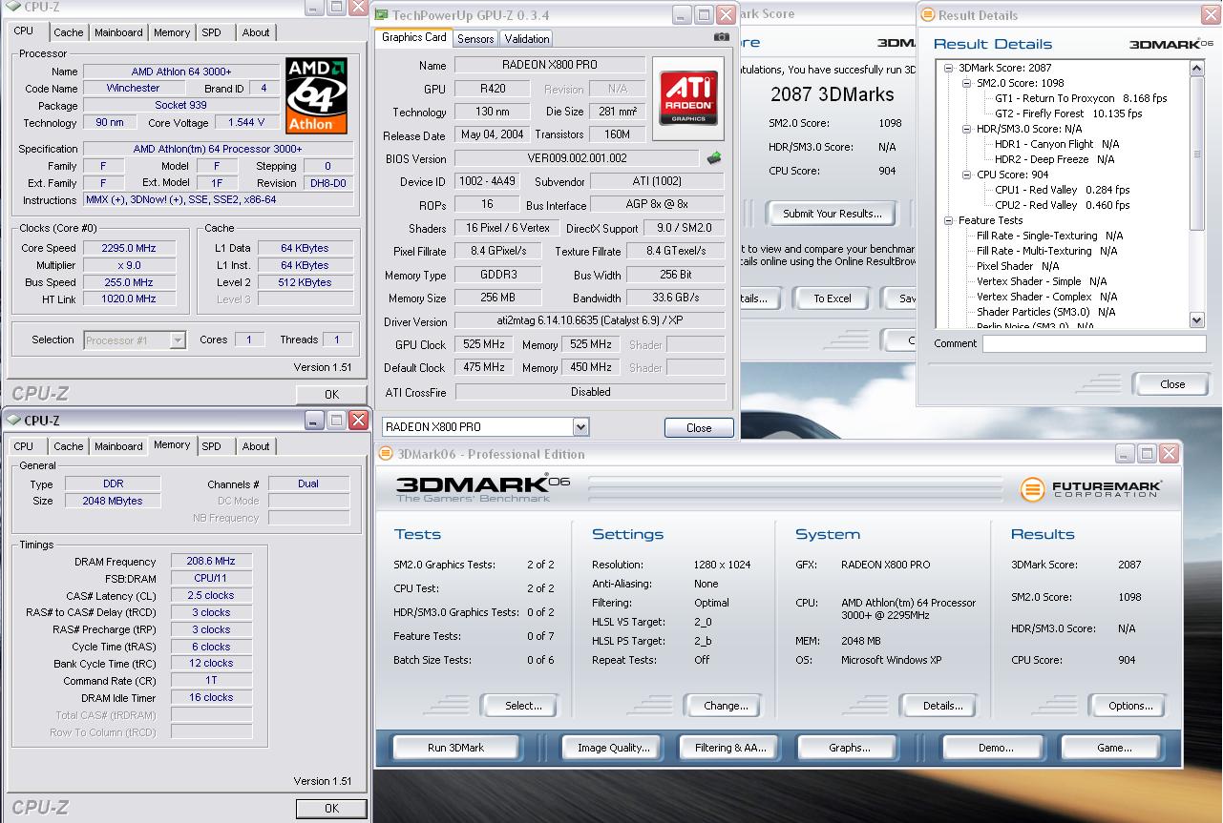Open About tab in memory CPU-Z window

[x=255, y=446]
